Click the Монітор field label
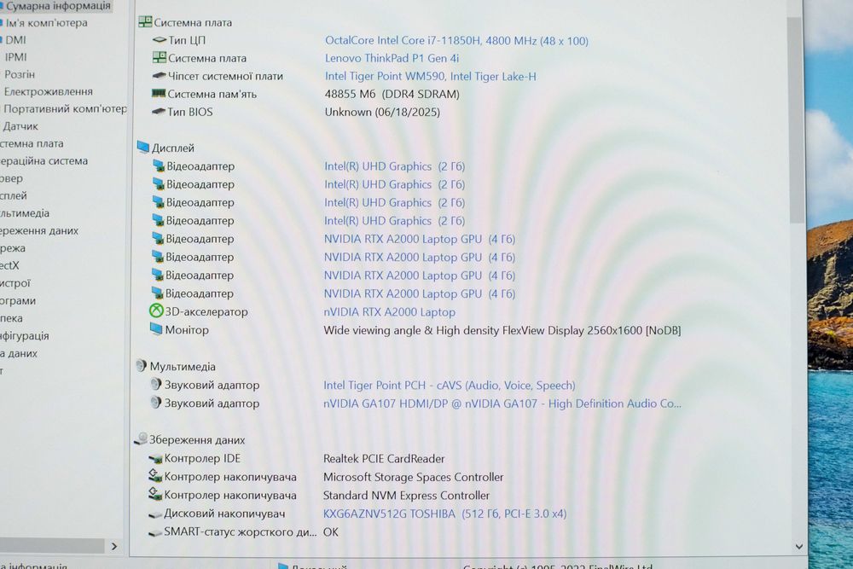This screenshot has width=853, height=569. coord(187,329)
